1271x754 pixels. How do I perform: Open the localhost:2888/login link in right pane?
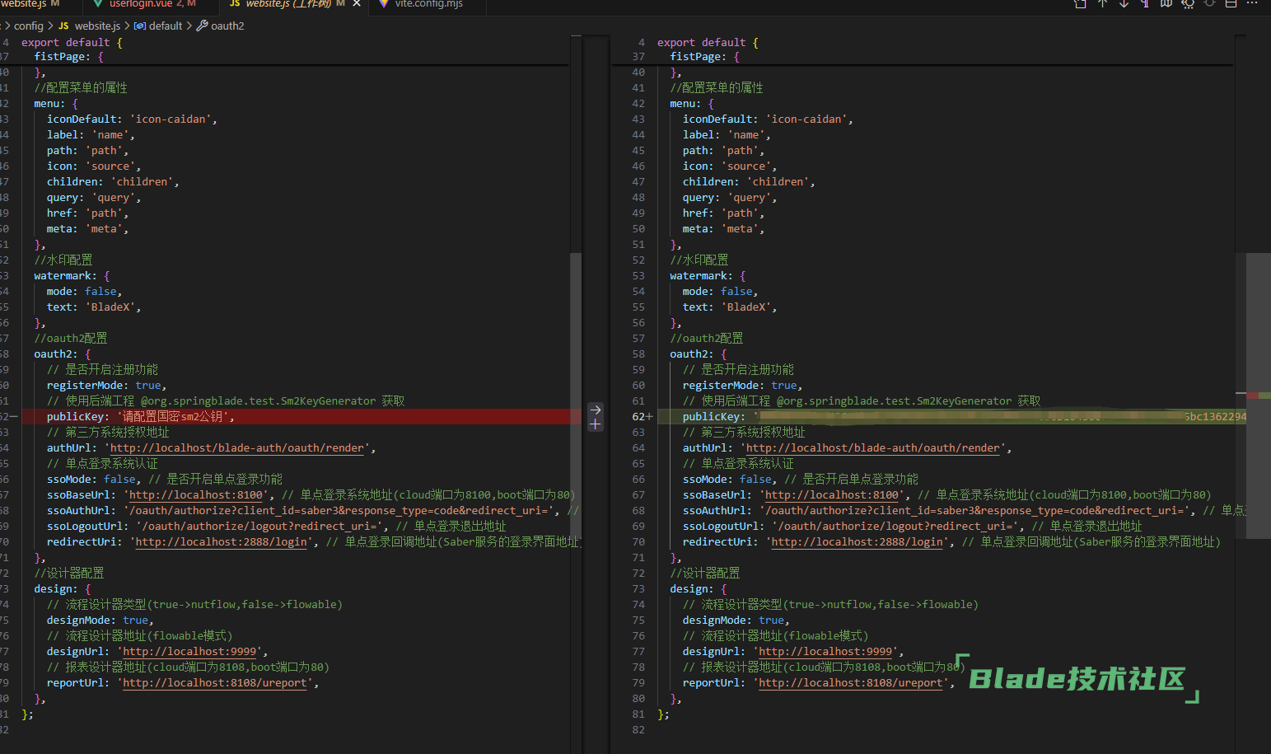[857, 542]
